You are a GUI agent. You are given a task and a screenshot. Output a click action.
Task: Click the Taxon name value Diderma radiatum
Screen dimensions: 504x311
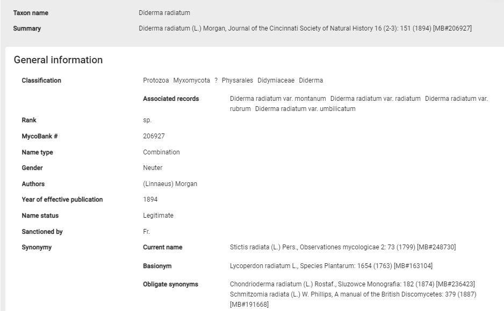164,13
